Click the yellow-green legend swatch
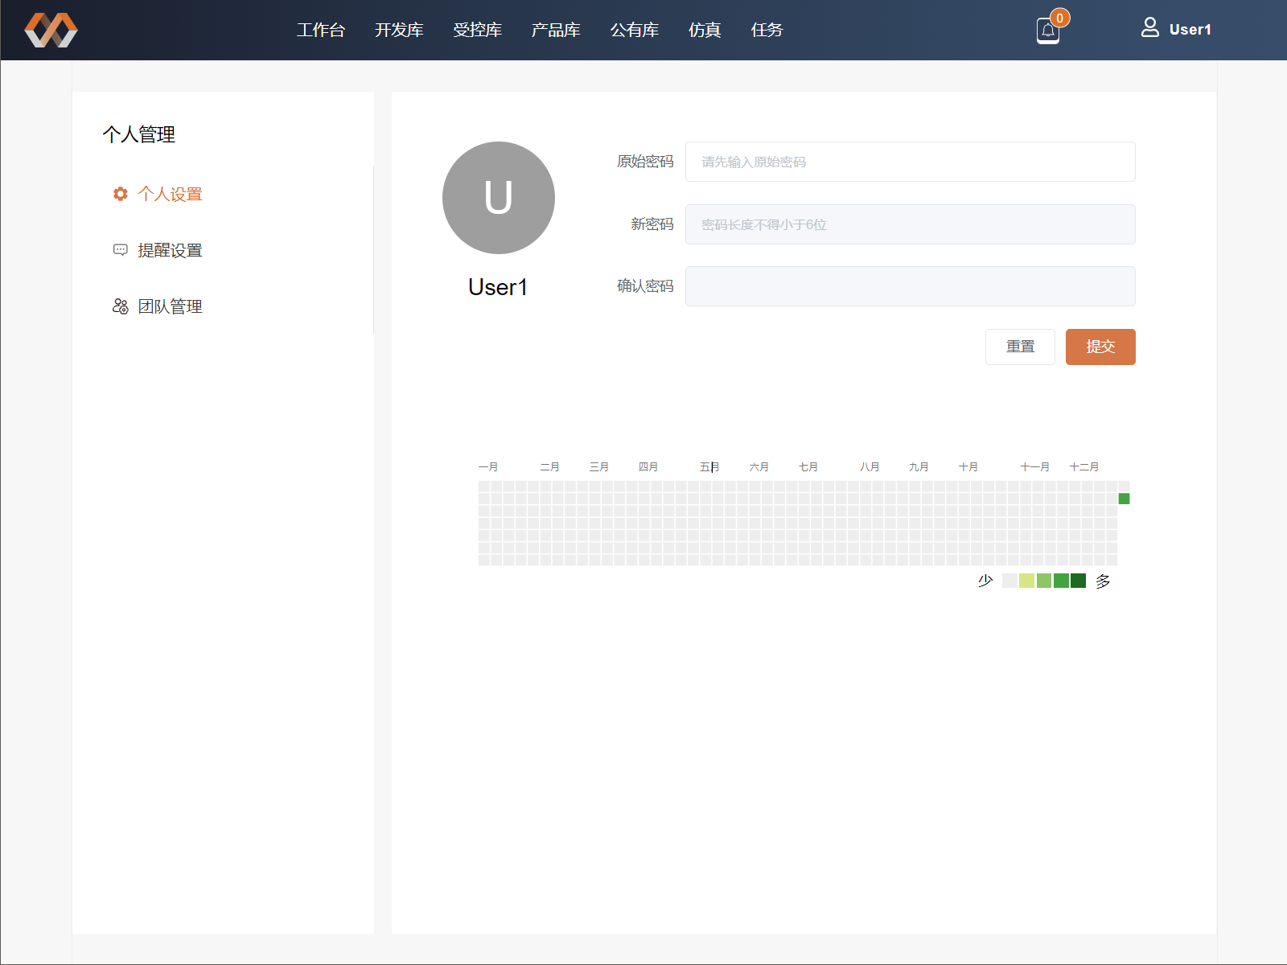The width and height of the screenshot is (1287, 965). (x=1026, y=581)
